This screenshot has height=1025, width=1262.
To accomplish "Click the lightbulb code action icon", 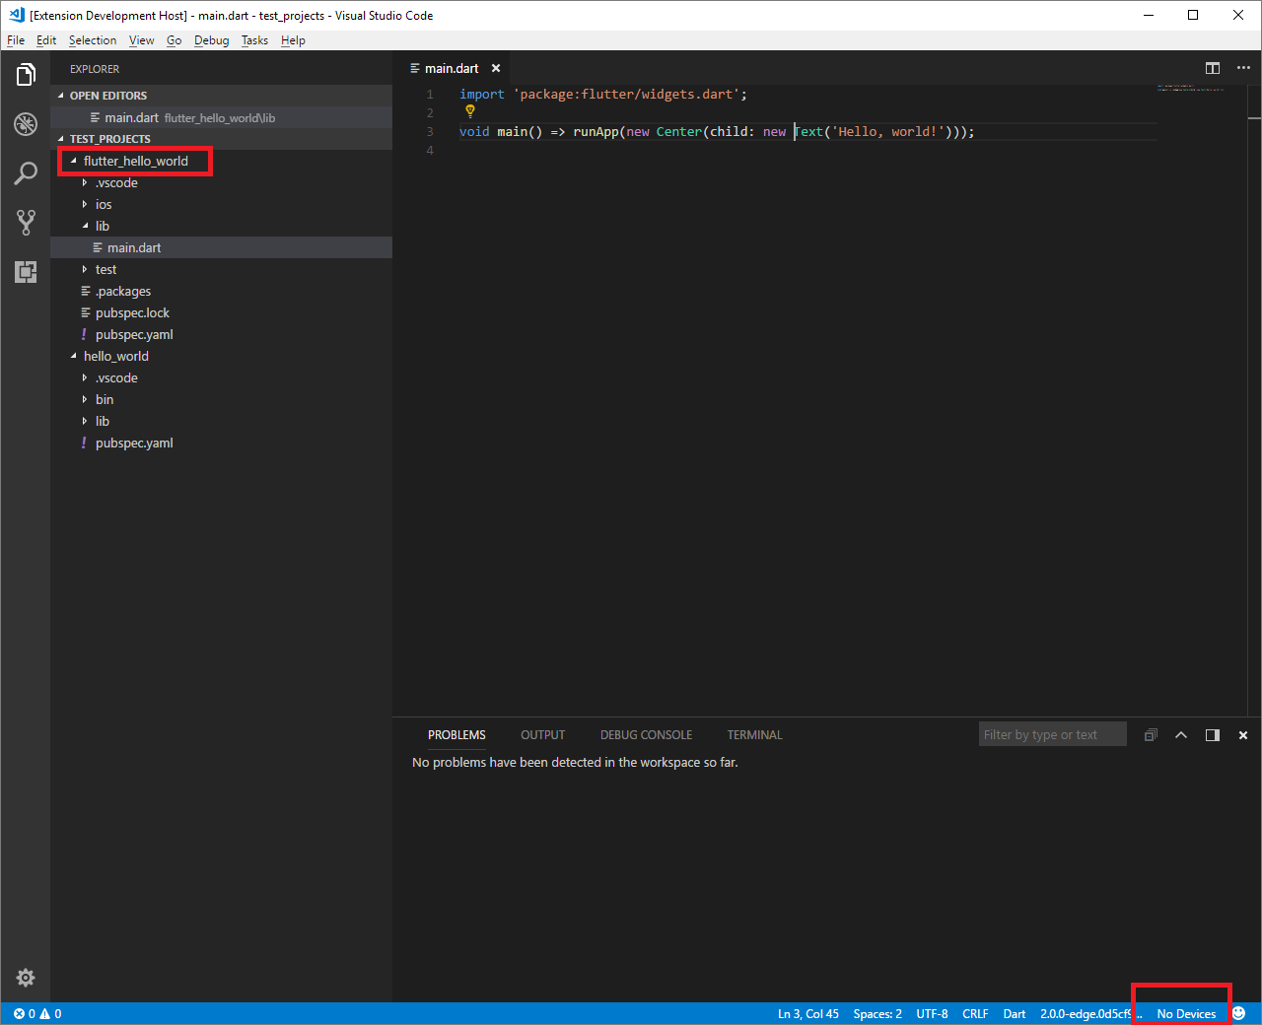I will tap(470, 111).
